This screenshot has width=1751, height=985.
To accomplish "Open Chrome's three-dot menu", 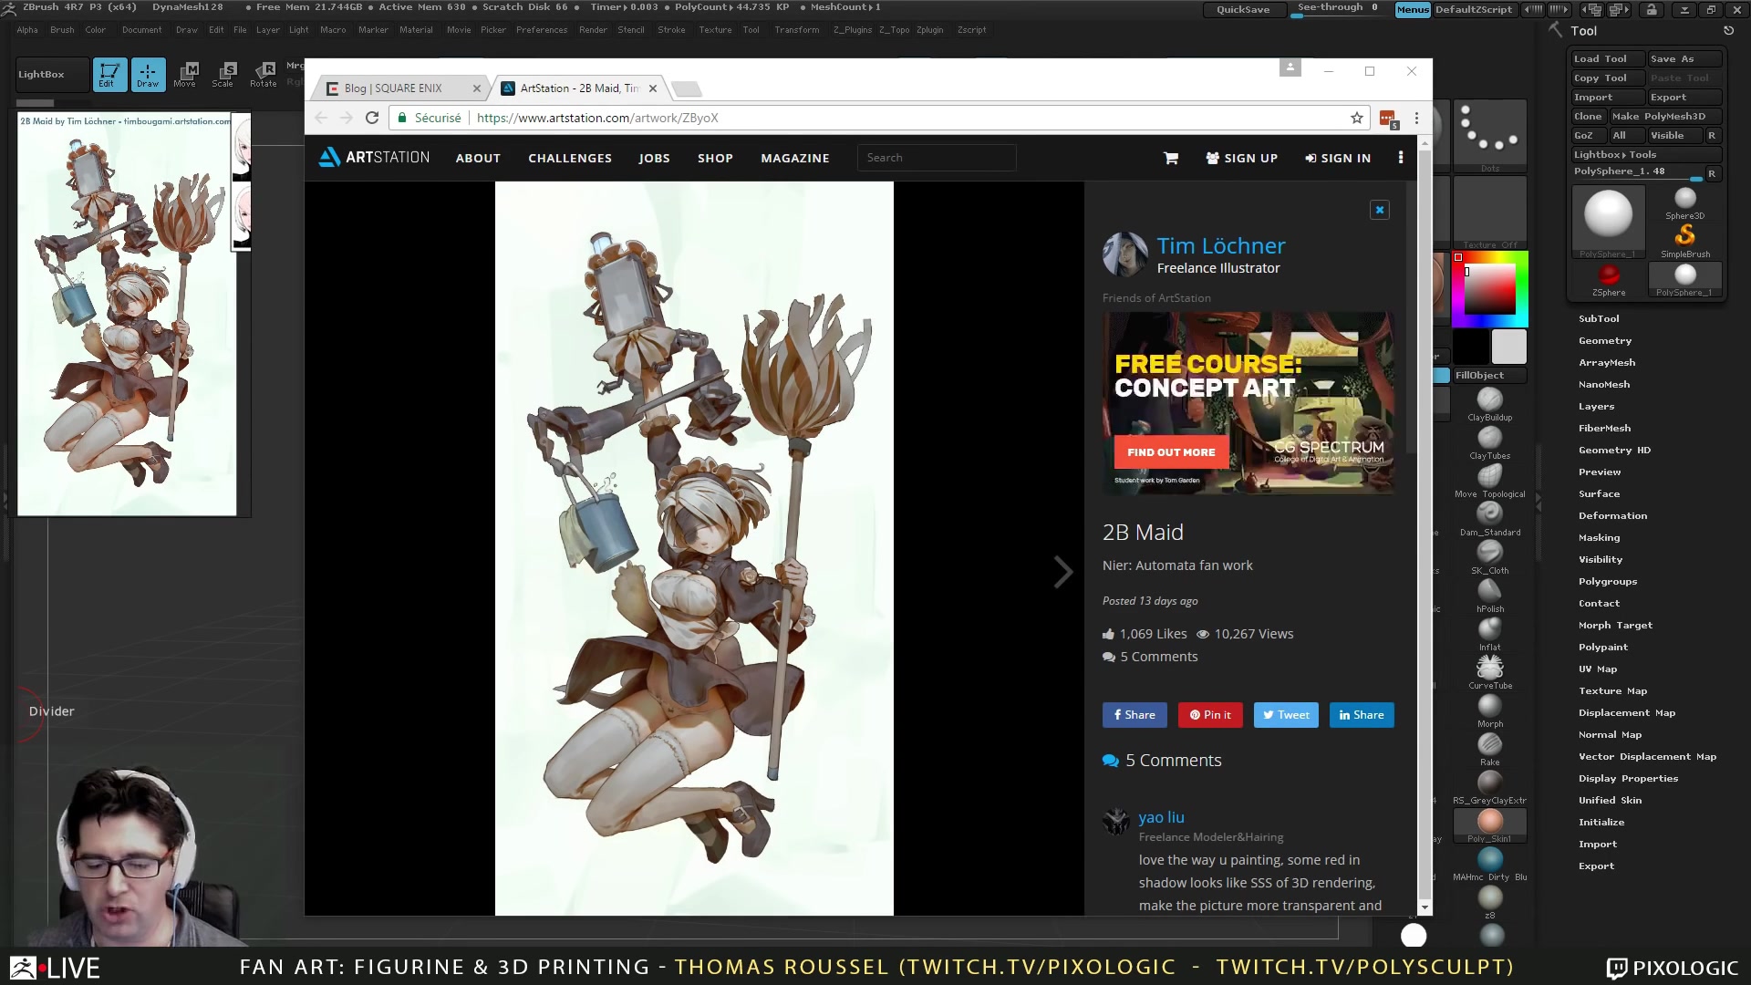I will [x=1416, y=118].
